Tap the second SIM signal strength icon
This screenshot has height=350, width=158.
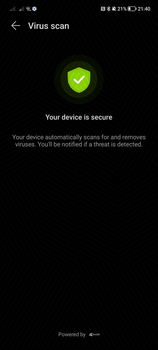(x=21, y=9)
